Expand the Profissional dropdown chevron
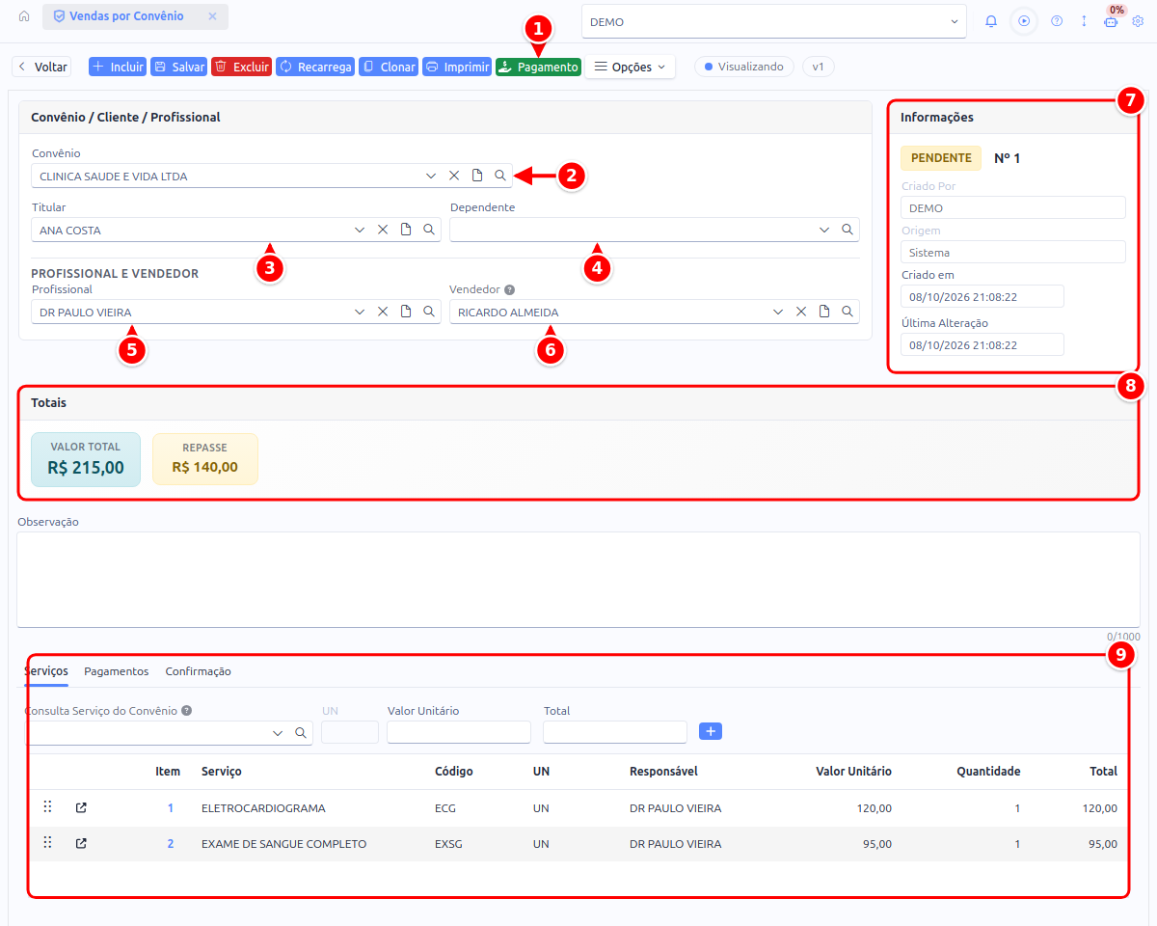The width and height of the screenshot is (1157, 926). [x=360, y=312]
